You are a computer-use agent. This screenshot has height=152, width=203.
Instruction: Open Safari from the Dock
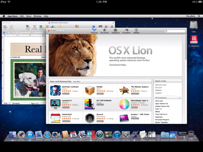point(47,135)
